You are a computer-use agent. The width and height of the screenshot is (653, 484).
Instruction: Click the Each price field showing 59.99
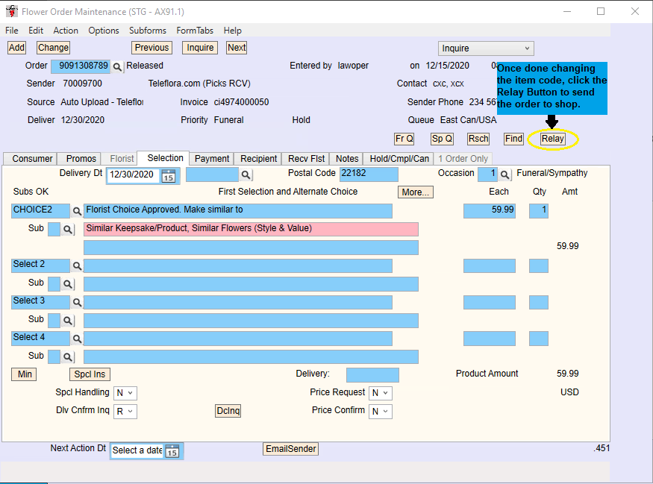[490, 211]
